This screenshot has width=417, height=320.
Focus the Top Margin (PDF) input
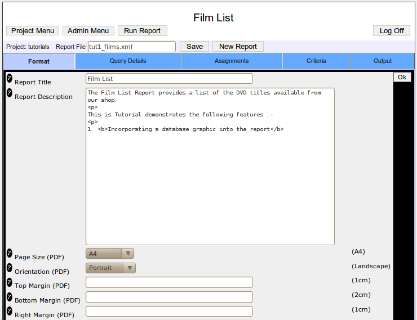click(x=169, y=282)
